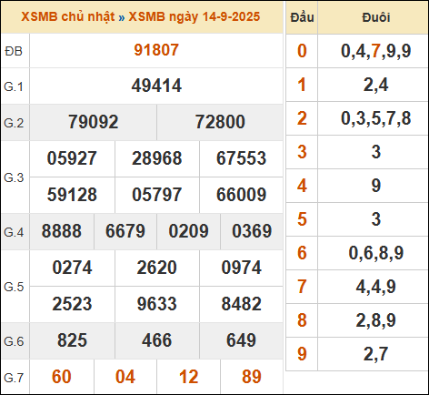This screenshot has height=395, width=429.
Task: Select G.5 number 2620
Action: 156,268
